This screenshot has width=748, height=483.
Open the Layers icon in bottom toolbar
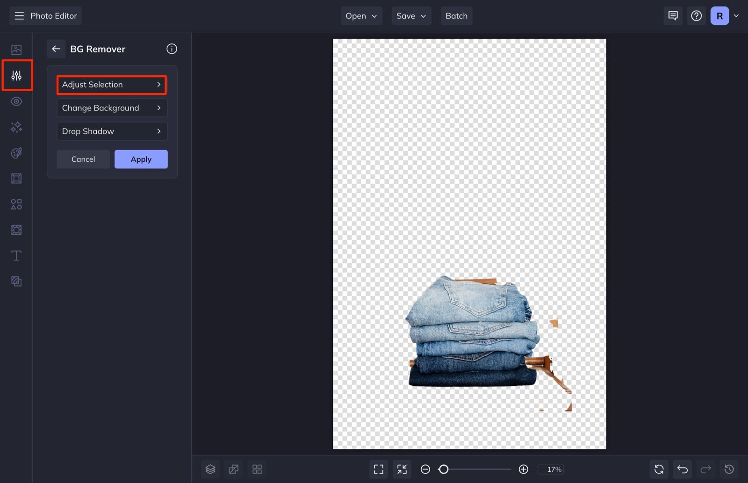210,469
